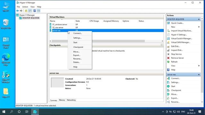Switch to the Summary tab
The image size is (205, 115).
[53, 100]
